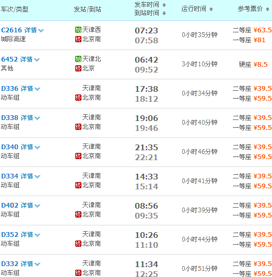This screenshot has width=272, height=277.
Task: Open train D332 details link
Action: pyautogui.click(x=27, y=264)
